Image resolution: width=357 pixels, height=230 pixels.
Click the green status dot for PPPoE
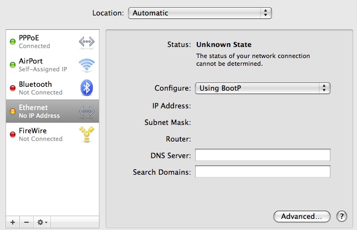[13, 41]
